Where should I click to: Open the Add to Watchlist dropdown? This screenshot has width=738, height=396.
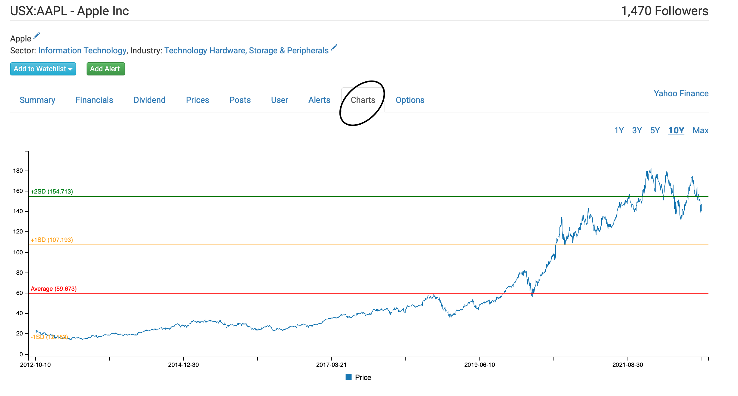pyautogui.click(x=43, y=69)
